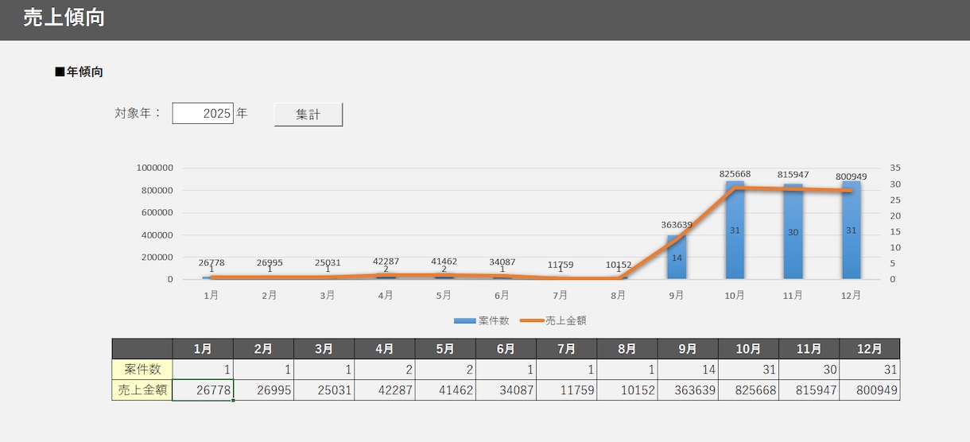
Task: Click the 9月 blue bar in chart
Action: click(677, 257)
